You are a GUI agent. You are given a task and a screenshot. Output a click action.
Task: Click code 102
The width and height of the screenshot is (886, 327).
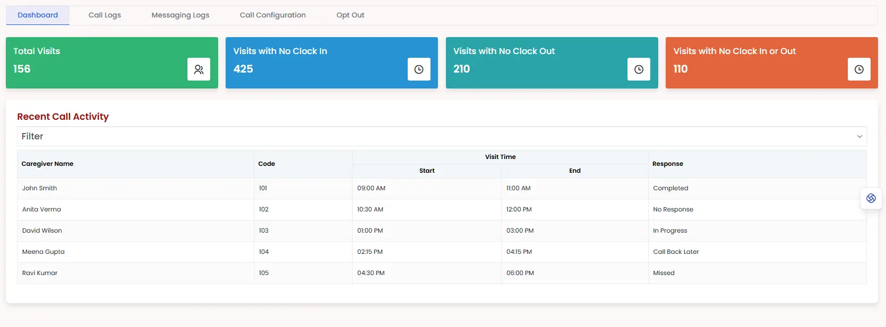click(x=263, y=209)
